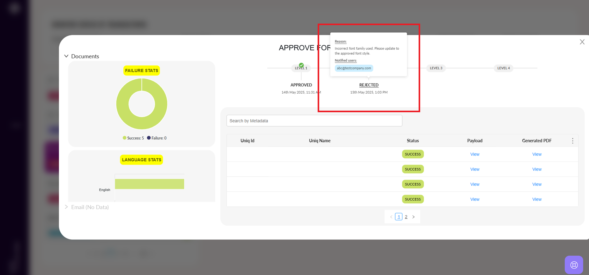
Task: Select the Level 3 approval step
Action: point(436,68)
